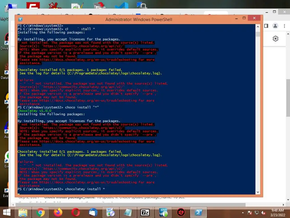
Task: Click the green 'Chocolatey v1.0.0' text
Action: (x=34, y=111)
